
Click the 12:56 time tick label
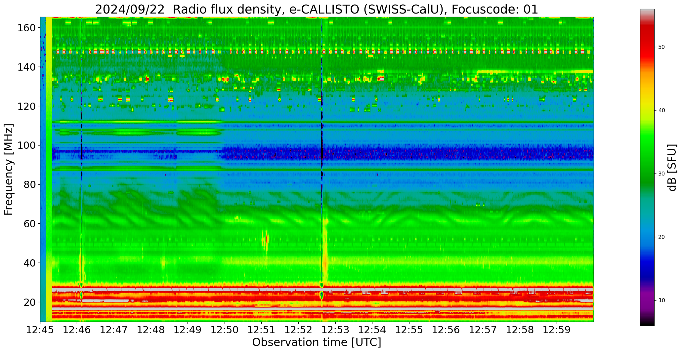[446, 330]
